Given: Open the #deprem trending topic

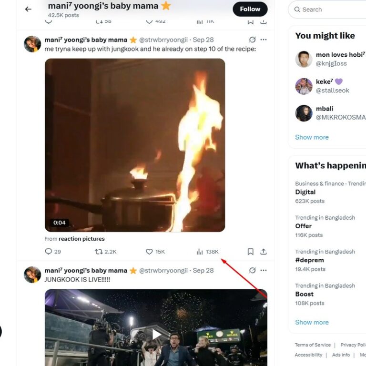Looking at the screenshot, I should click(309, 260).
